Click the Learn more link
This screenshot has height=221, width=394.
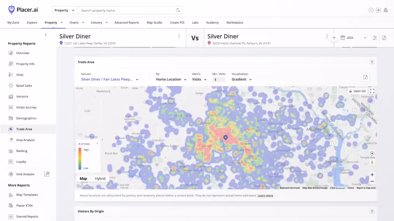tap(265, 195)
